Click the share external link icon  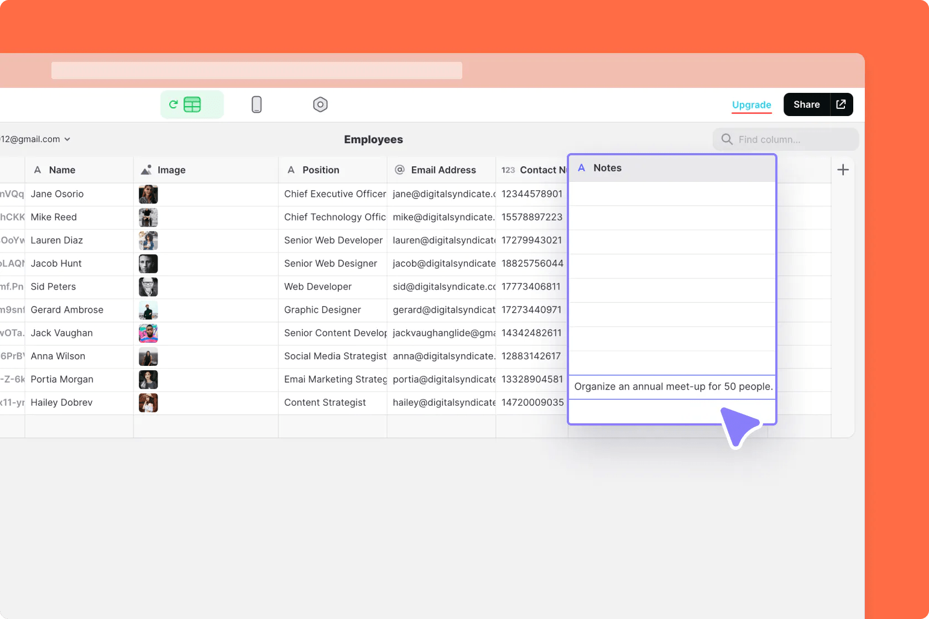(x=841, y=104)
